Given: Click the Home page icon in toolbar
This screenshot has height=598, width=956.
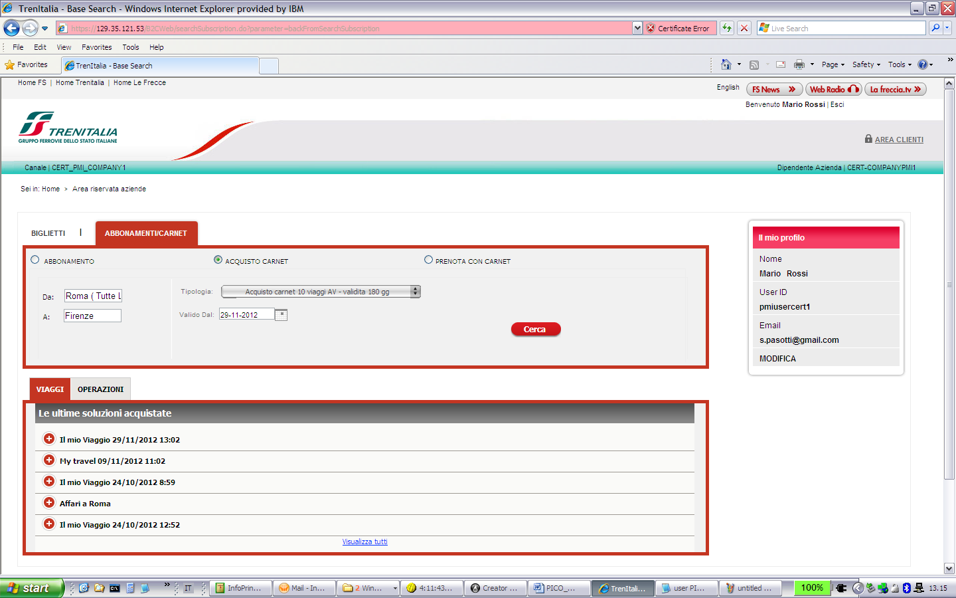Looking at the screenshot, I should click(x=726, y=64).
